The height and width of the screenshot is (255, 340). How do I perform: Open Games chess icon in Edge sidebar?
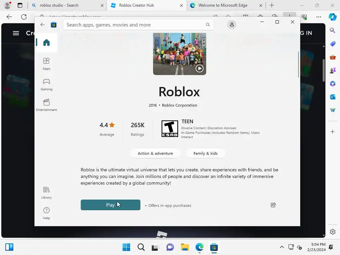pyautogui.click(x=332, y=70)
